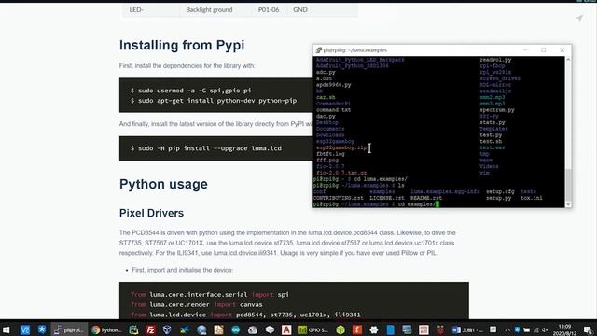Click the 'import canvas' code line
The image size is (597, 336).
pos(197,305)
